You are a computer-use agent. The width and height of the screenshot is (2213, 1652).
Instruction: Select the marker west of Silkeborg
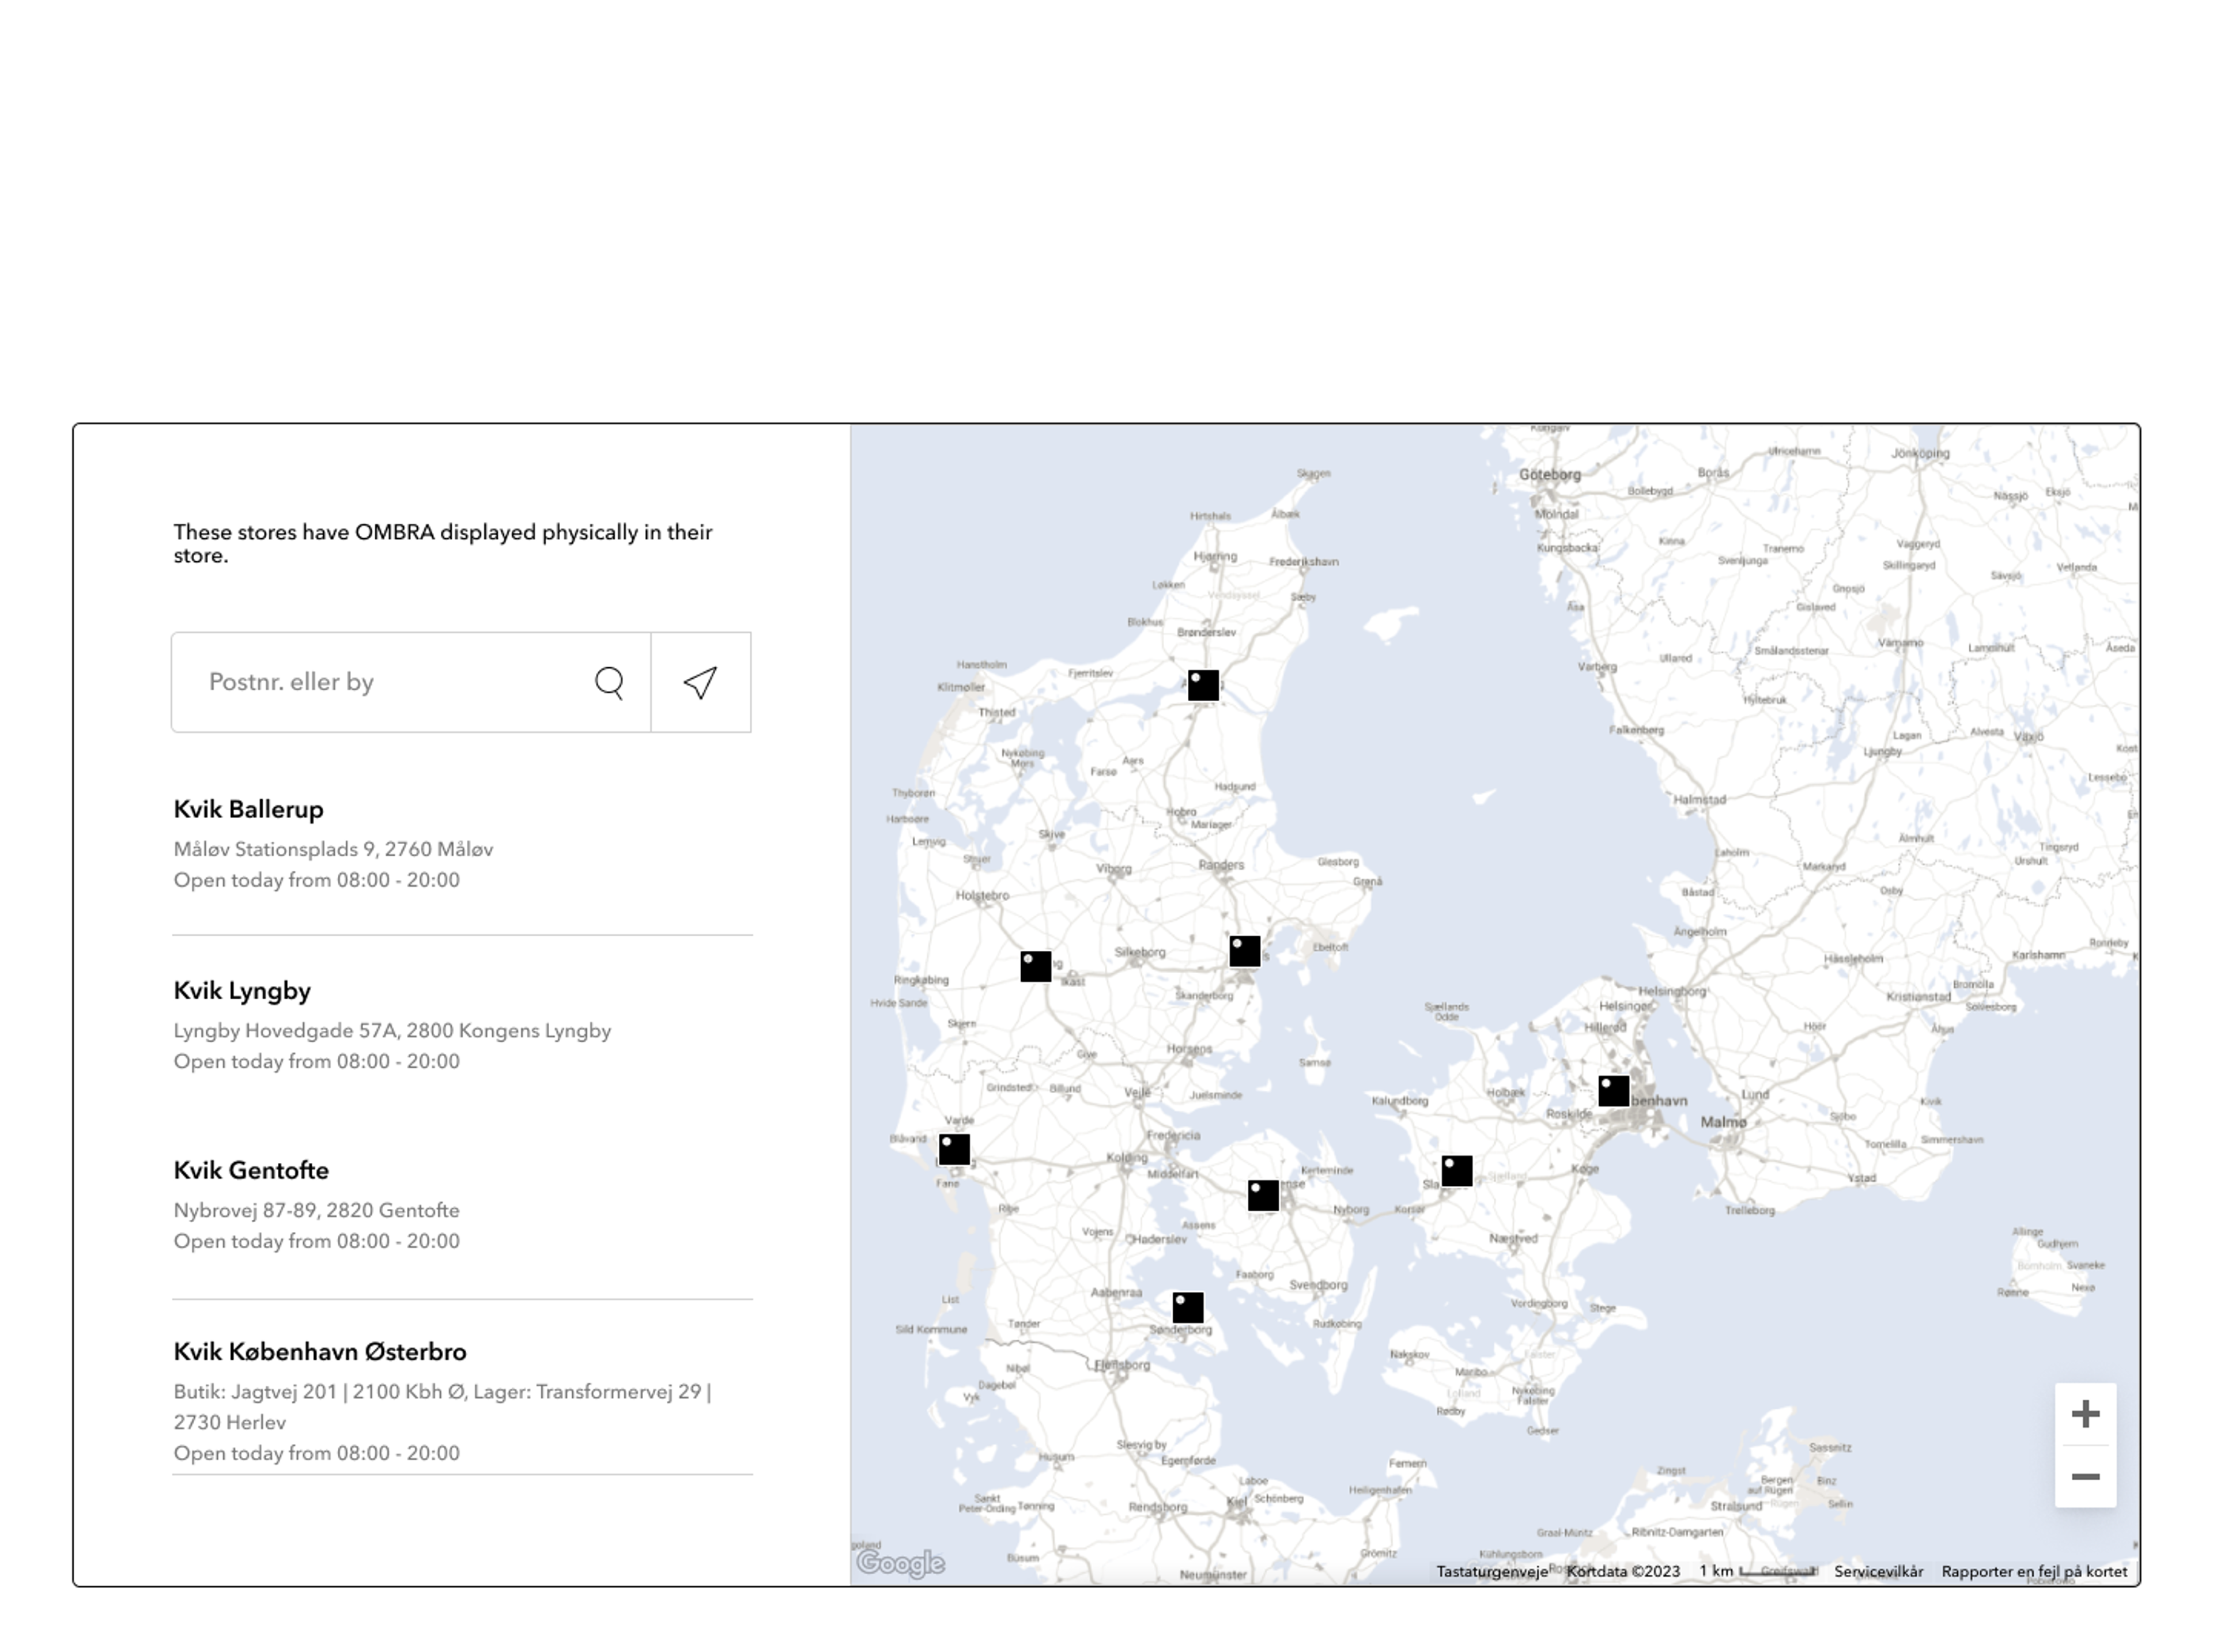click(1035, 966)
